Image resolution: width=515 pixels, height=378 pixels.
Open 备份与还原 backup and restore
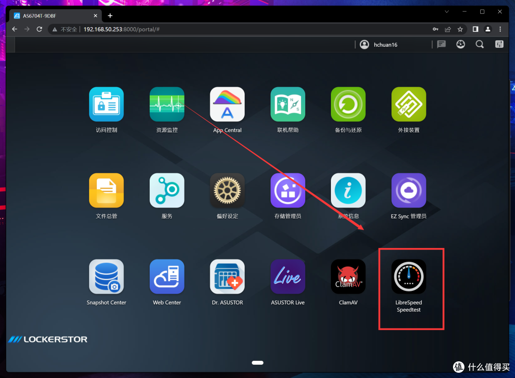tap(348, 104)
